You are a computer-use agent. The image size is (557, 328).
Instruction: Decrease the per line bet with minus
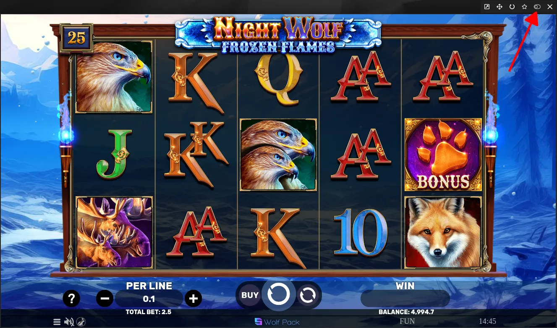click(105, 299)
